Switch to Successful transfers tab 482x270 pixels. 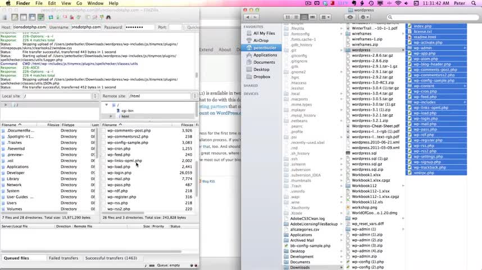pyautogui.click(x=111, y=258)
